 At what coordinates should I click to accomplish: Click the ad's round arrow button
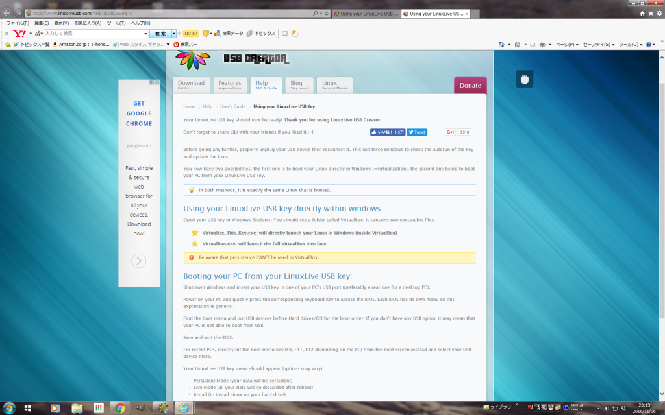pos(139,261)
